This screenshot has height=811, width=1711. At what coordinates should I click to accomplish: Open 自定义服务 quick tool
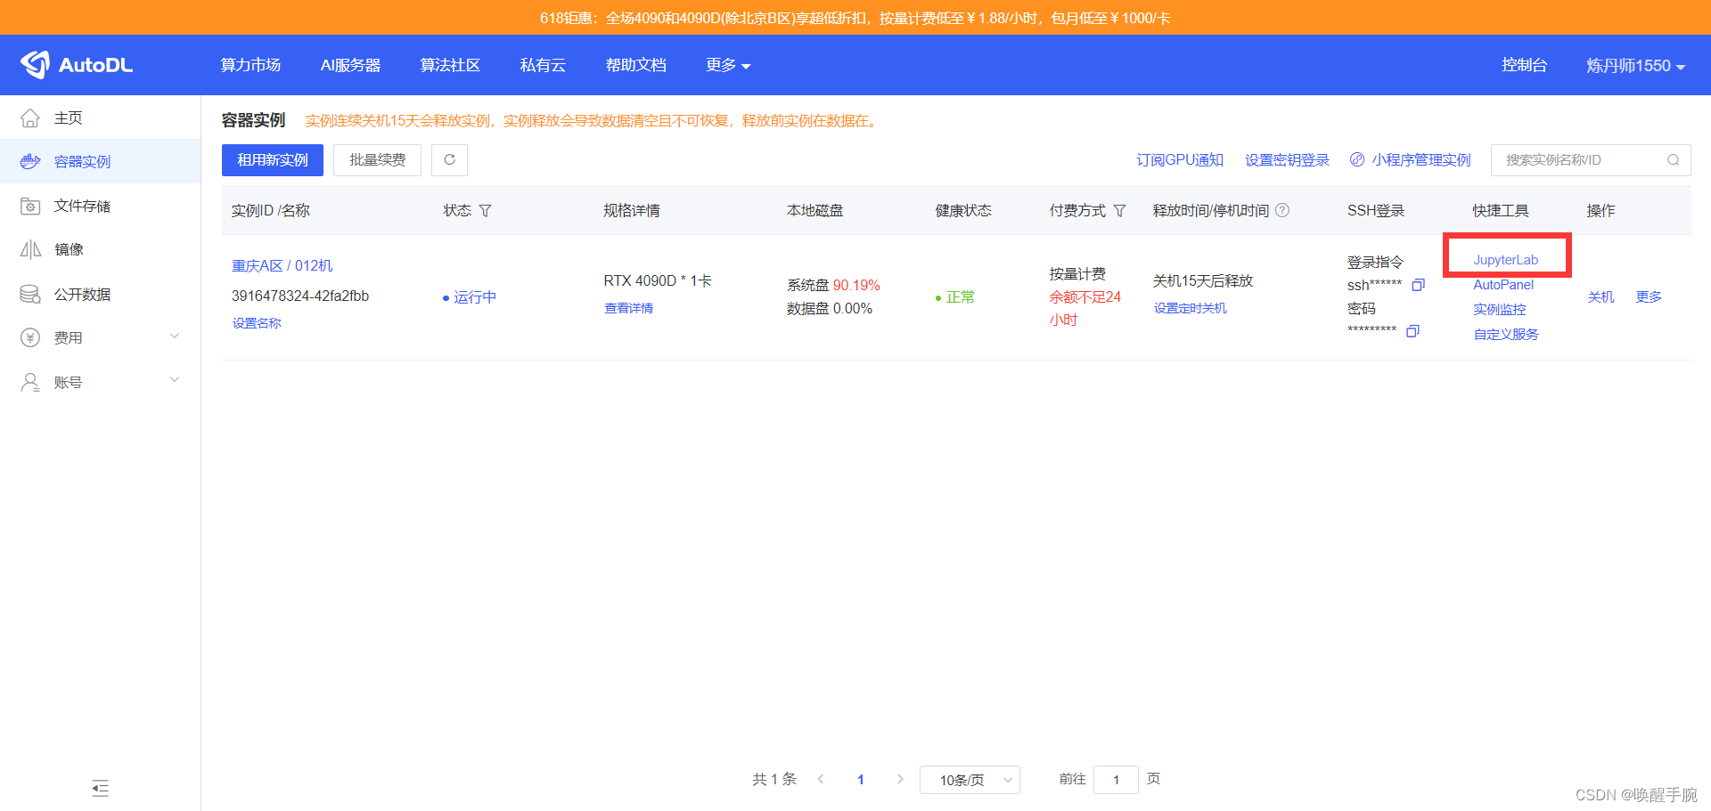[1505, 335]
